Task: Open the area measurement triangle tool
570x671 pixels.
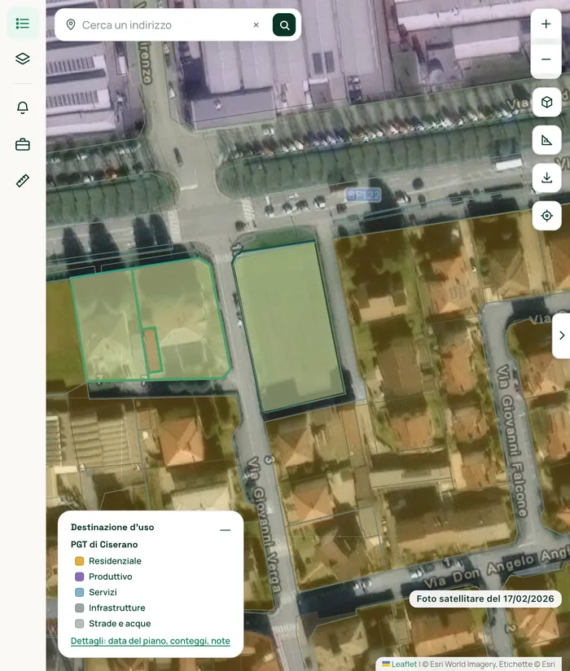Action: (546, 140)
